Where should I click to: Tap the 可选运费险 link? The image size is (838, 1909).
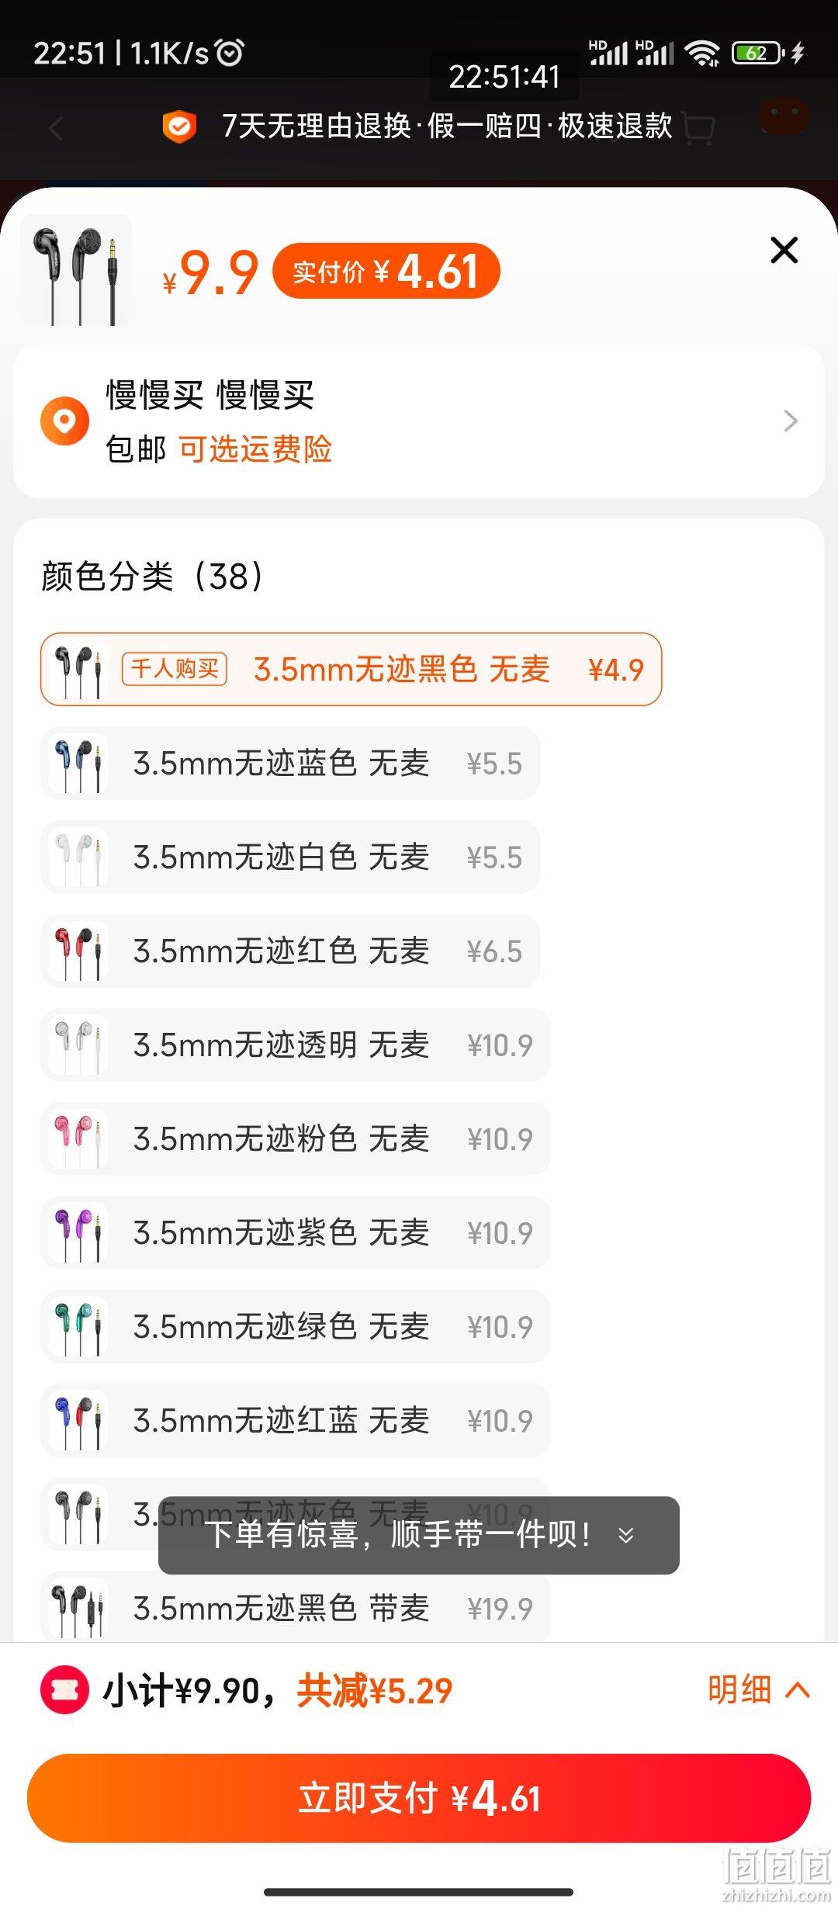click(x=255, y=449)
